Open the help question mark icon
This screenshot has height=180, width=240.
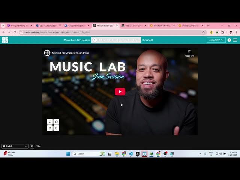tap(229, 40)
